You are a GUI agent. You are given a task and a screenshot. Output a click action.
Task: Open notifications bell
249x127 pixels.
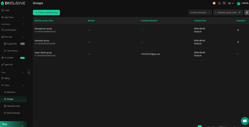219,3
